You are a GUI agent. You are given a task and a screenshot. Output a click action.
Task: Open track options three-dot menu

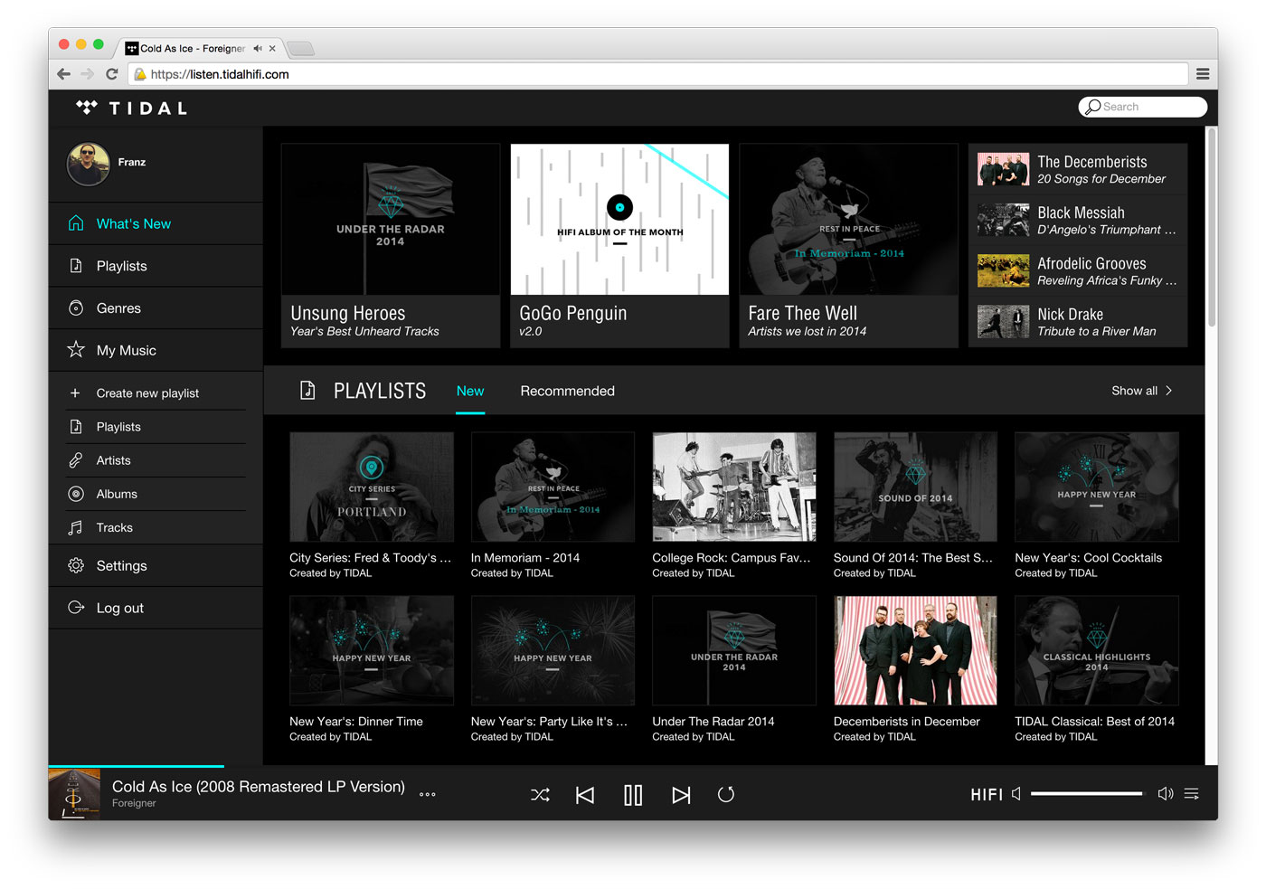tap(428, 795)
